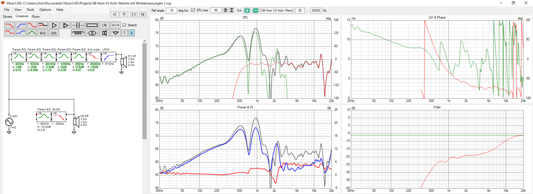Open the File menu
Viewport: 533px width, 194px height.
pyautogui.click(x=7, y=10)
